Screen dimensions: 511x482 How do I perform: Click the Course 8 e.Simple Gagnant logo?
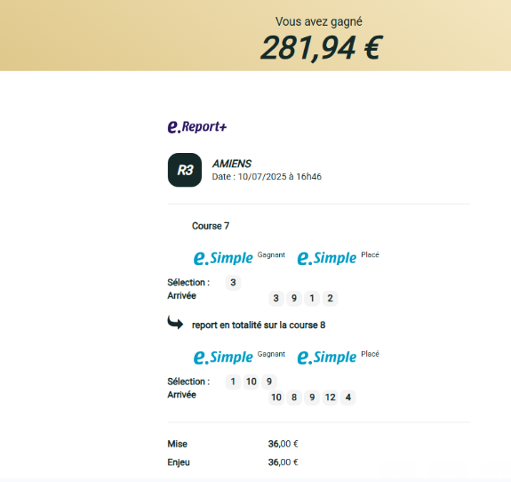coord(239,357)
